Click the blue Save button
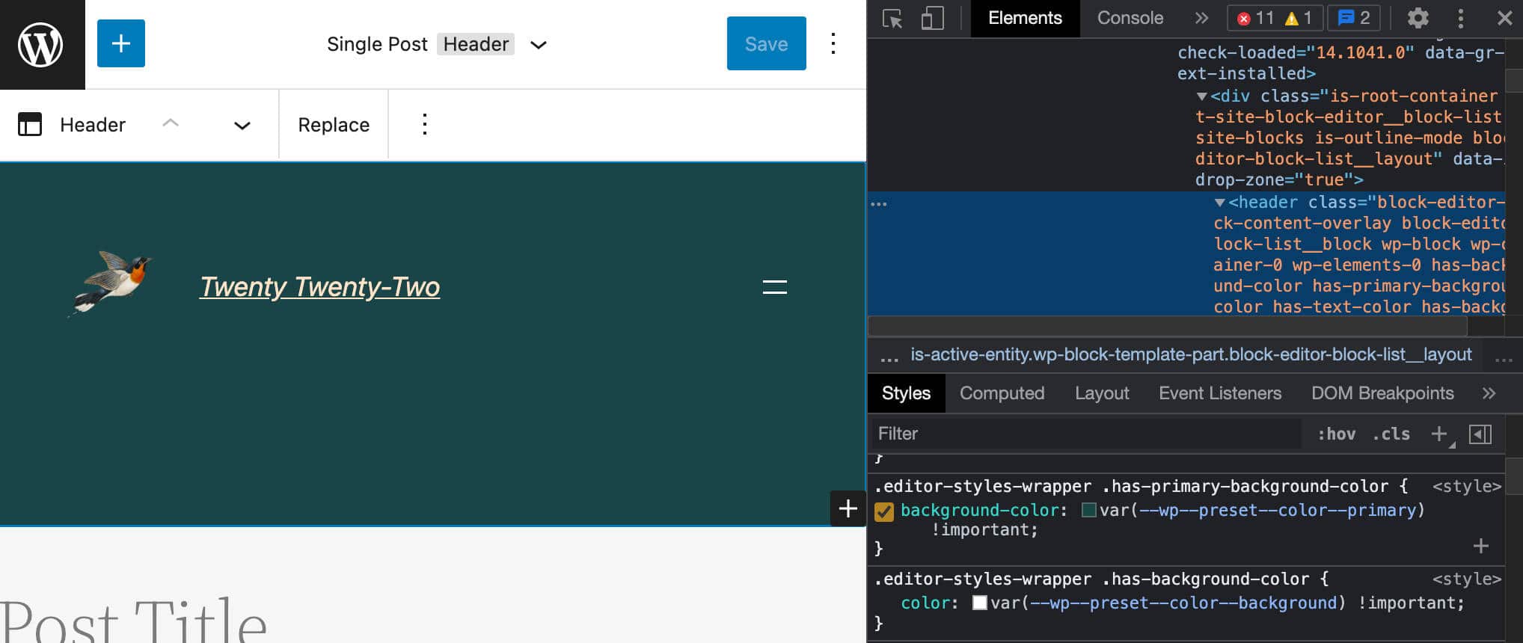This screenshot has width=1523, height=643. (766, 43)
